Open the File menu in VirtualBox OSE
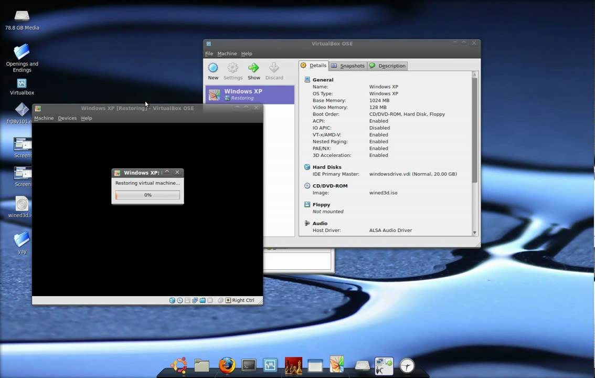Screen dimensions: 595x378 pyautogui.click(x=209, y=54)
